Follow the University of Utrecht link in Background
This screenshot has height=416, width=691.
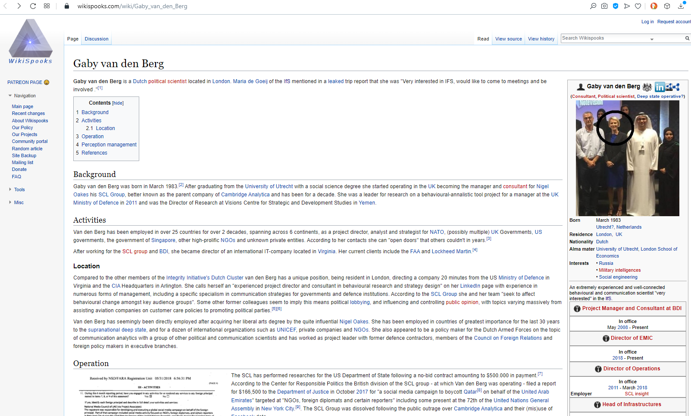coord(269,186)
